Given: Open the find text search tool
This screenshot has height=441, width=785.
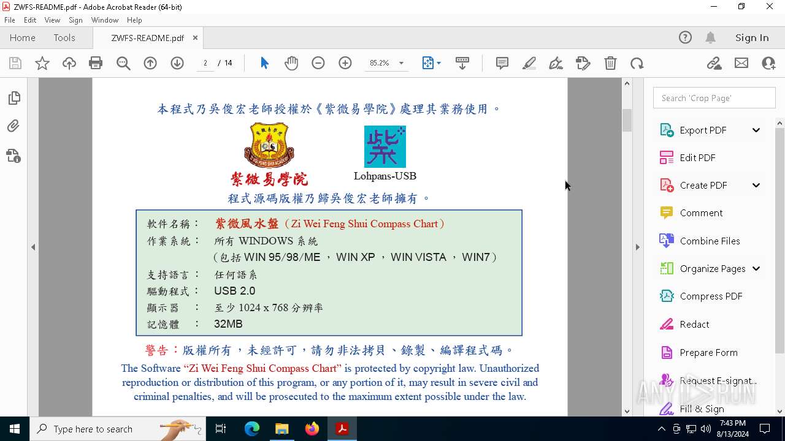Looking at the screenshot, I should point(123,63).
